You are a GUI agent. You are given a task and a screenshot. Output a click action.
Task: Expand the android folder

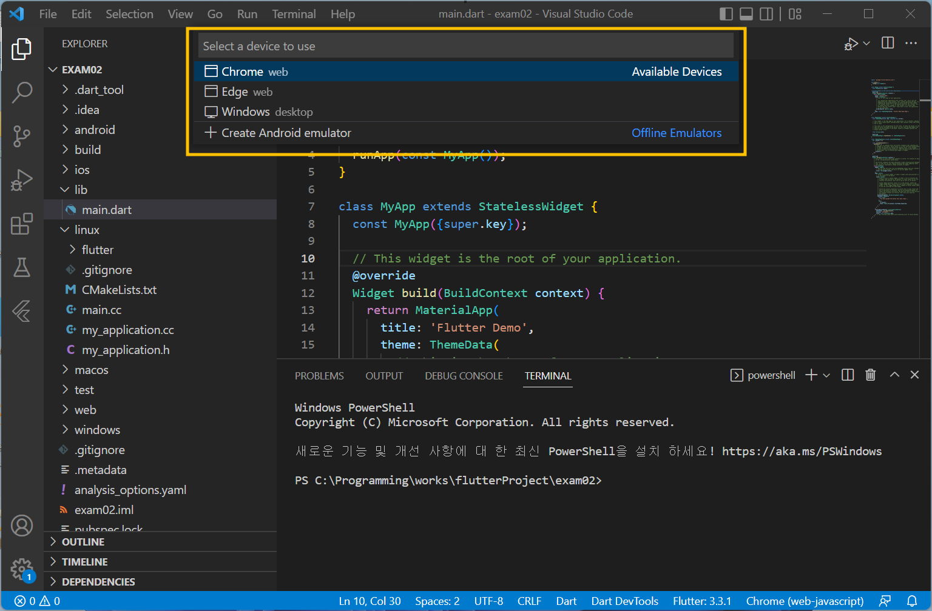(x=160, y=130)
